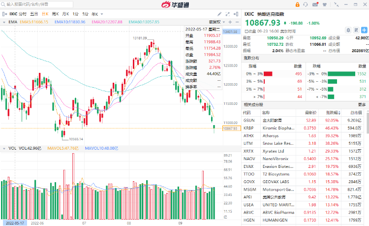Viewport: 369px width, 226px height.
Task: Select the drawing pencil tool
Action: (219, 14)
